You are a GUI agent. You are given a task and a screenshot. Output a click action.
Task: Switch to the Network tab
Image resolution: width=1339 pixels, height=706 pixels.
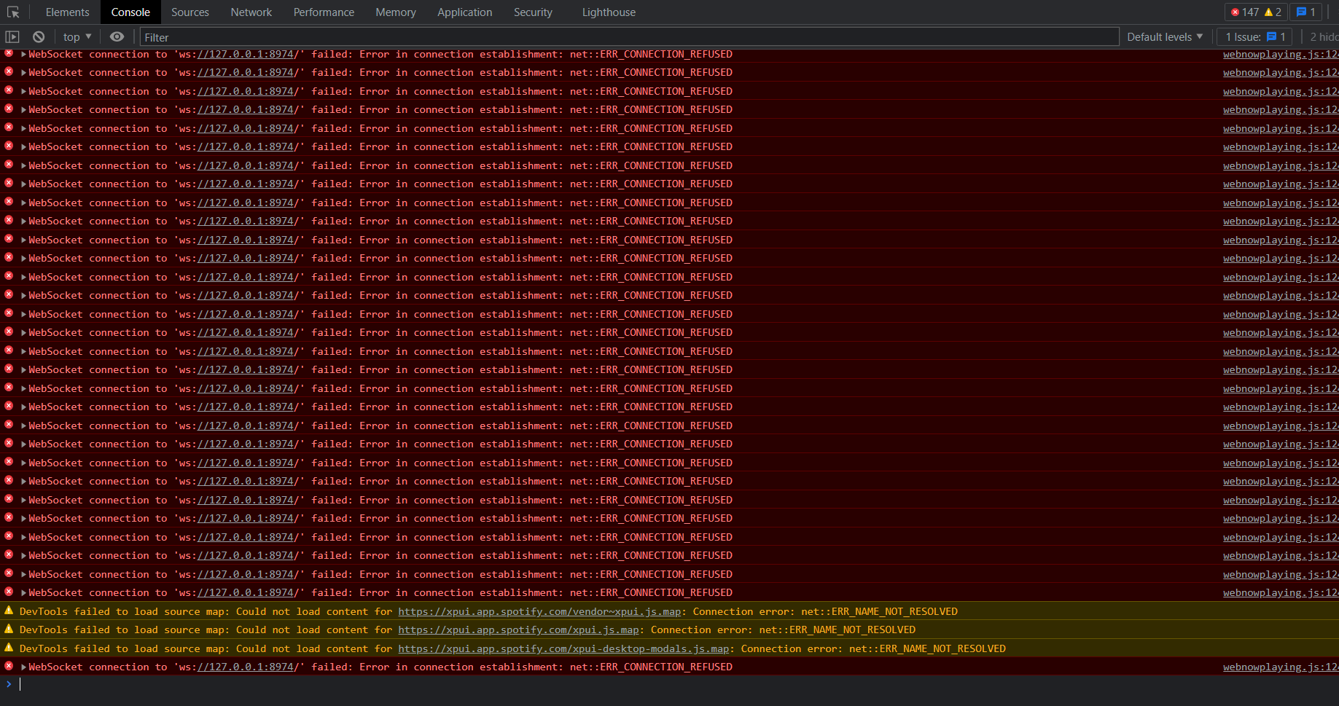click(x=251, y=12)
